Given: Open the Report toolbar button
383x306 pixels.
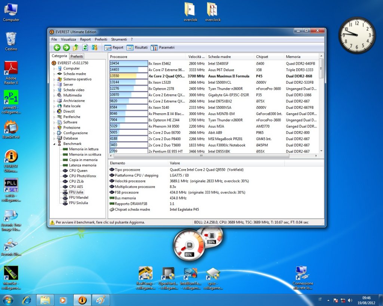Looking at the screenshot, I should (114, 47).
